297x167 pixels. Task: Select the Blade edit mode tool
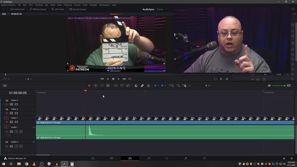click(x=108, y=86)
